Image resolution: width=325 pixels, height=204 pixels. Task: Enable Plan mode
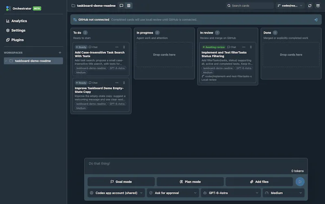tap(190, 182)
